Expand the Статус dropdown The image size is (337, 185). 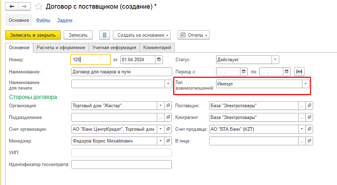pyautogui.click(x=275, y=59)
